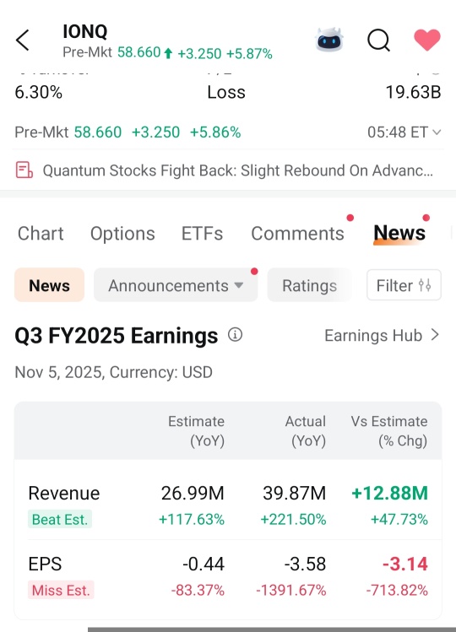Screen dimensions: 456x632
Task: Expand the 05:48 ET time dropdown
Action: tap(404, 132)
